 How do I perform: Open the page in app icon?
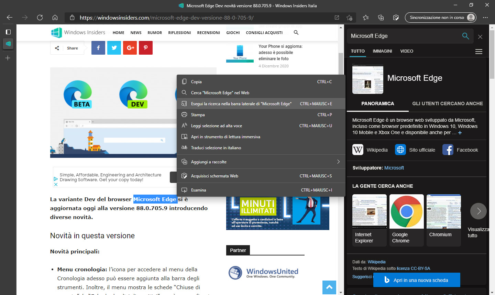(x=337, y=18)
